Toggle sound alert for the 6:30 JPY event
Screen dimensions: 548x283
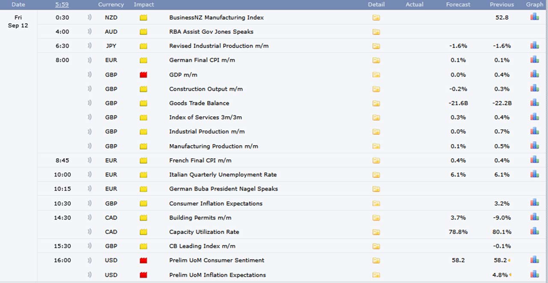89,46
